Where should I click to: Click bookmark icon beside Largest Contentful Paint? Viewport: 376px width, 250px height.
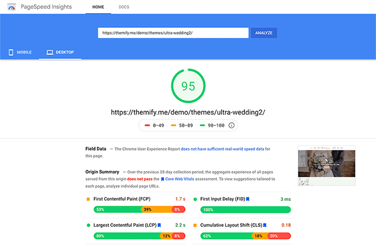pyautogui.click(x=159, y=225)
